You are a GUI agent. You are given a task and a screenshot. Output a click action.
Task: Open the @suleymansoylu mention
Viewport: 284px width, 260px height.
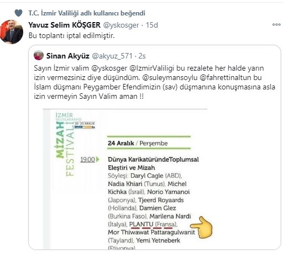[170, 78]
